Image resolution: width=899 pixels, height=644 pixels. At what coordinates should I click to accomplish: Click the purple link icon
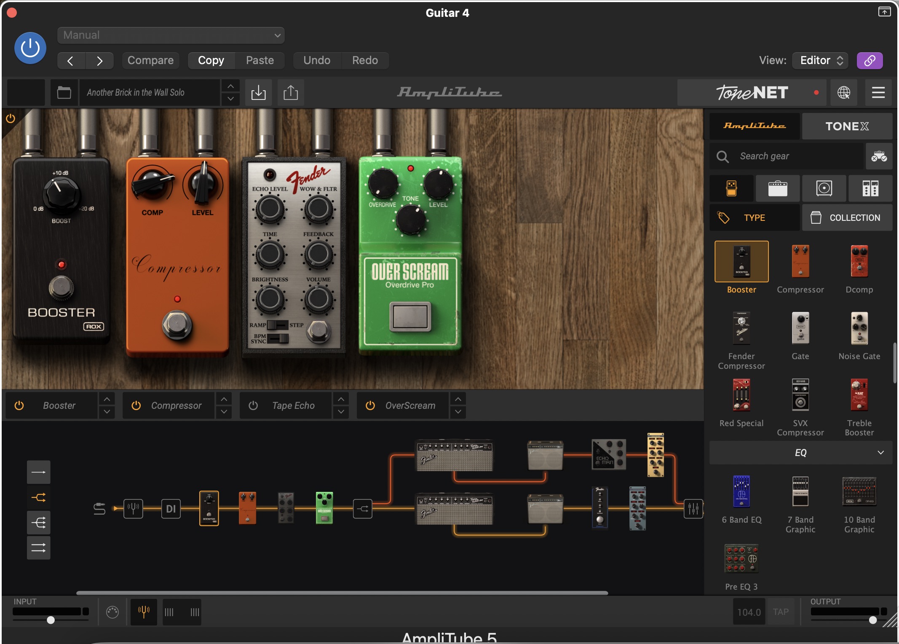[870, 61]
